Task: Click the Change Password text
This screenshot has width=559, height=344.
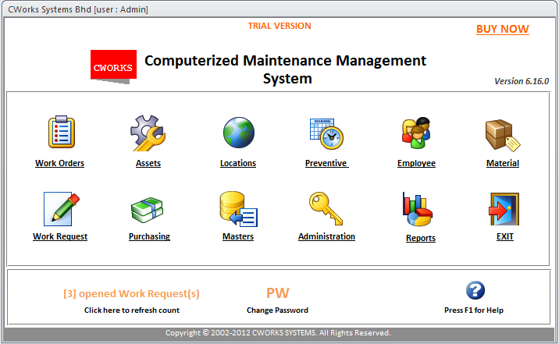Action: (x=277, y=310)
